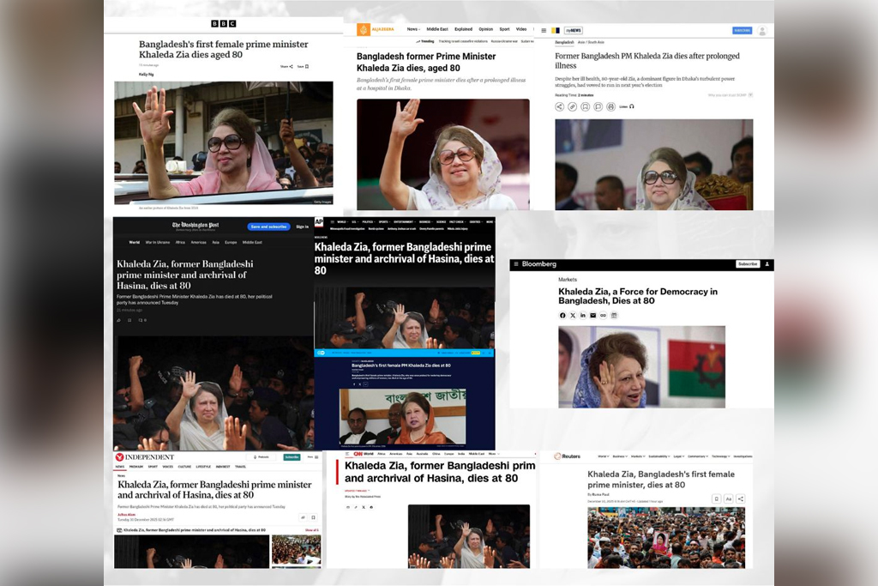Select War in Ukraine in Washington Post nav
878x586 pixels.
point(158,243)
